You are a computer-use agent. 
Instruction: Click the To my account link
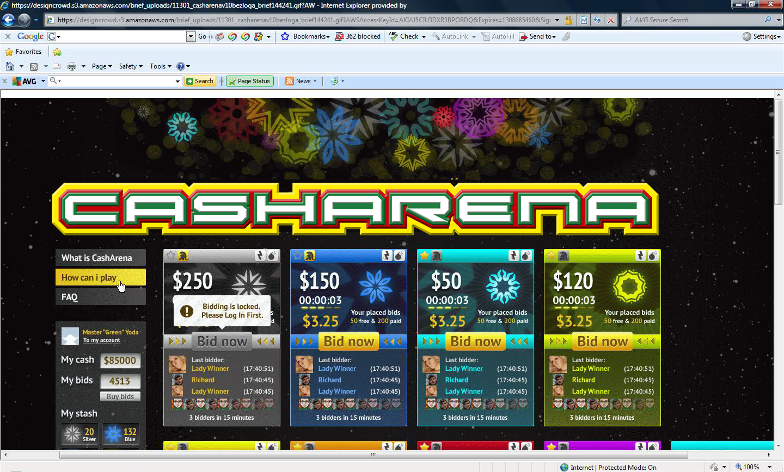(x=102, y=340)
